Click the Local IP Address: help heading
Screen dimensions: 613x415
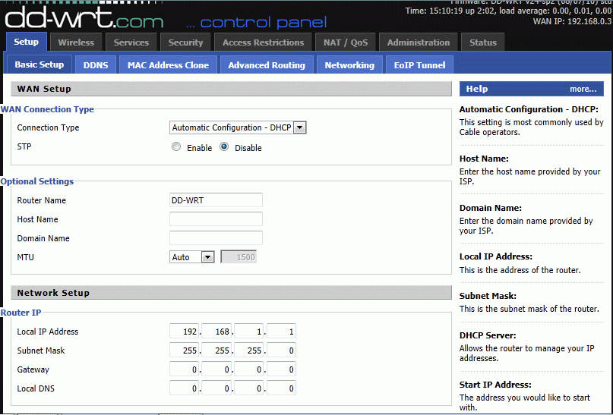pos(496,256)
